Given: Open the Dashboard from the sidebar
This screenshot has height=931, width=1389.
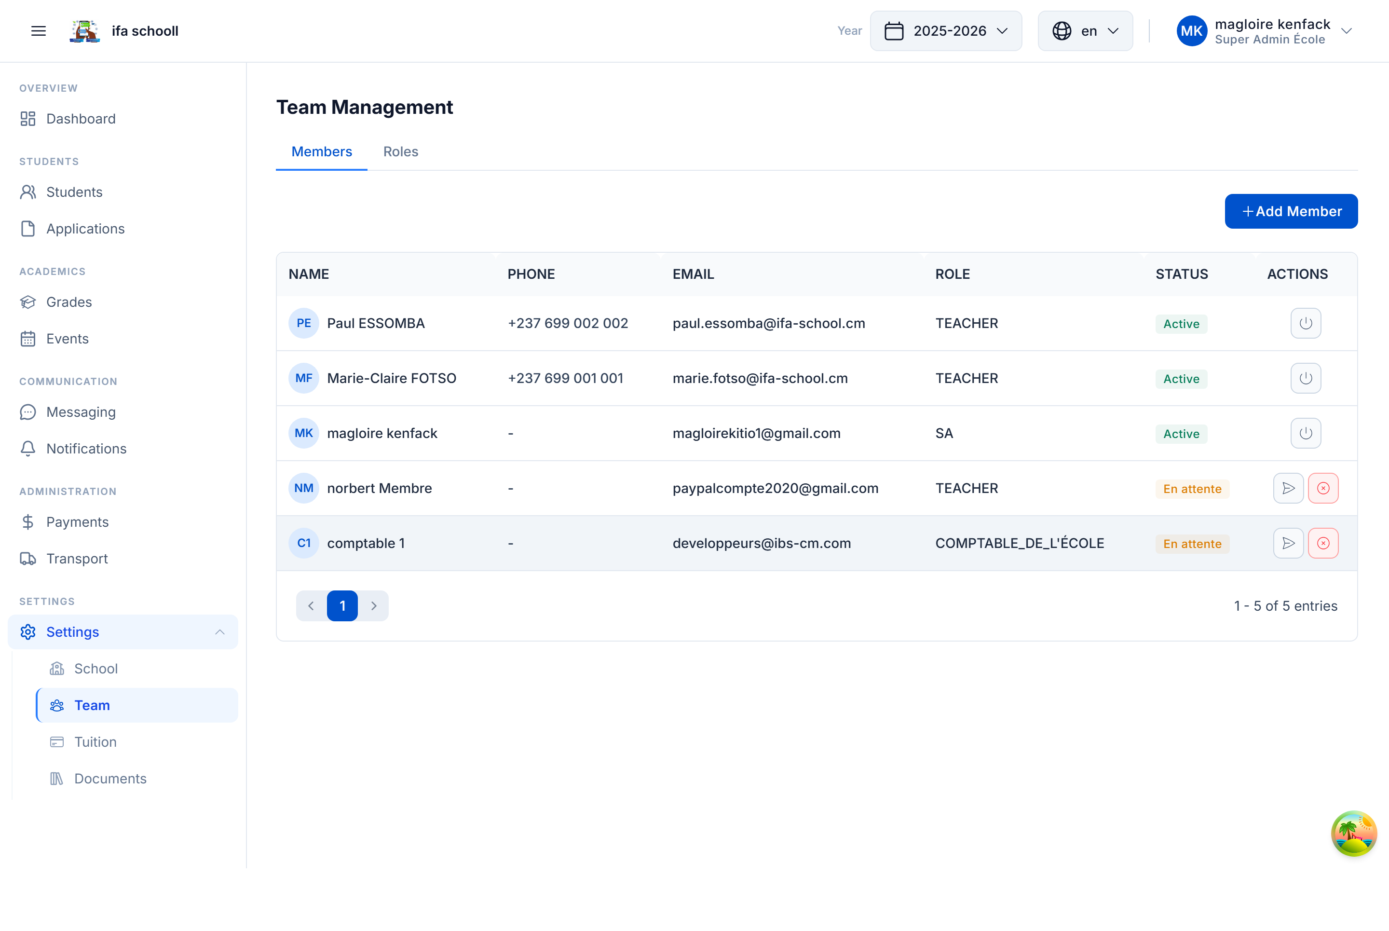Looking at the screenshot, I should click(81, 119).
